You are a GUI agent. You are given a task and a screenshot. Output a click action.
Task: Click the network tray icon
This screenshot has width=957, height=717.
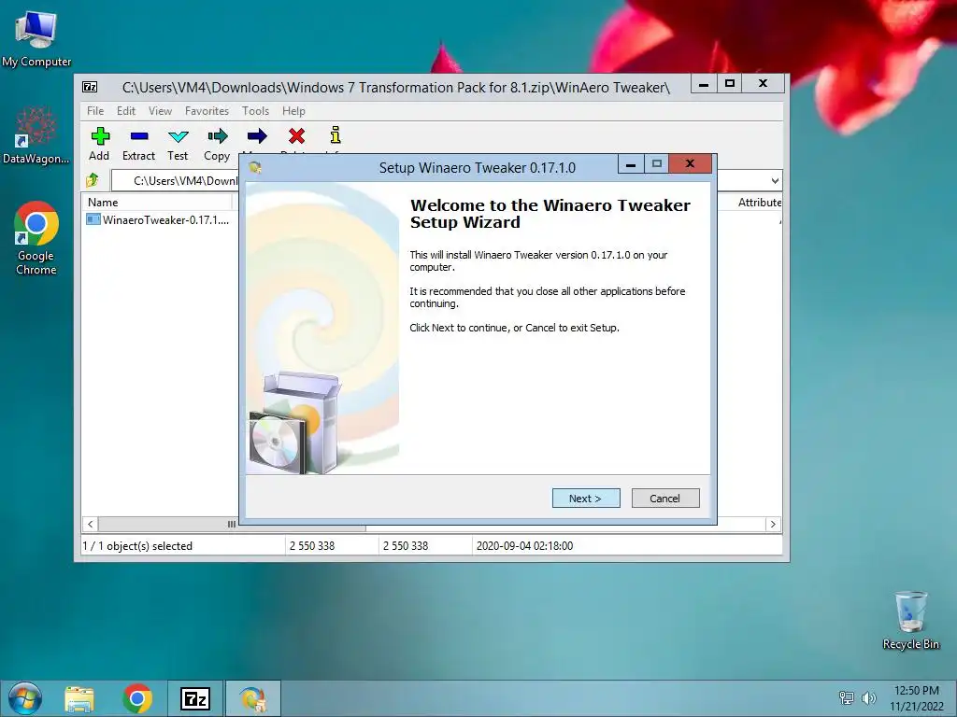pyautogui.click(x=847, y=698)
